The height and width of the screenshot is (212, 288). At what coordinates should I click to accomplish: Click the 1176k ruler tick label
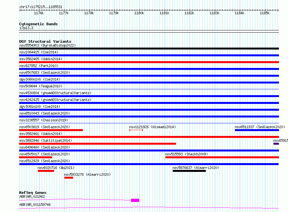tap(39, 13)
